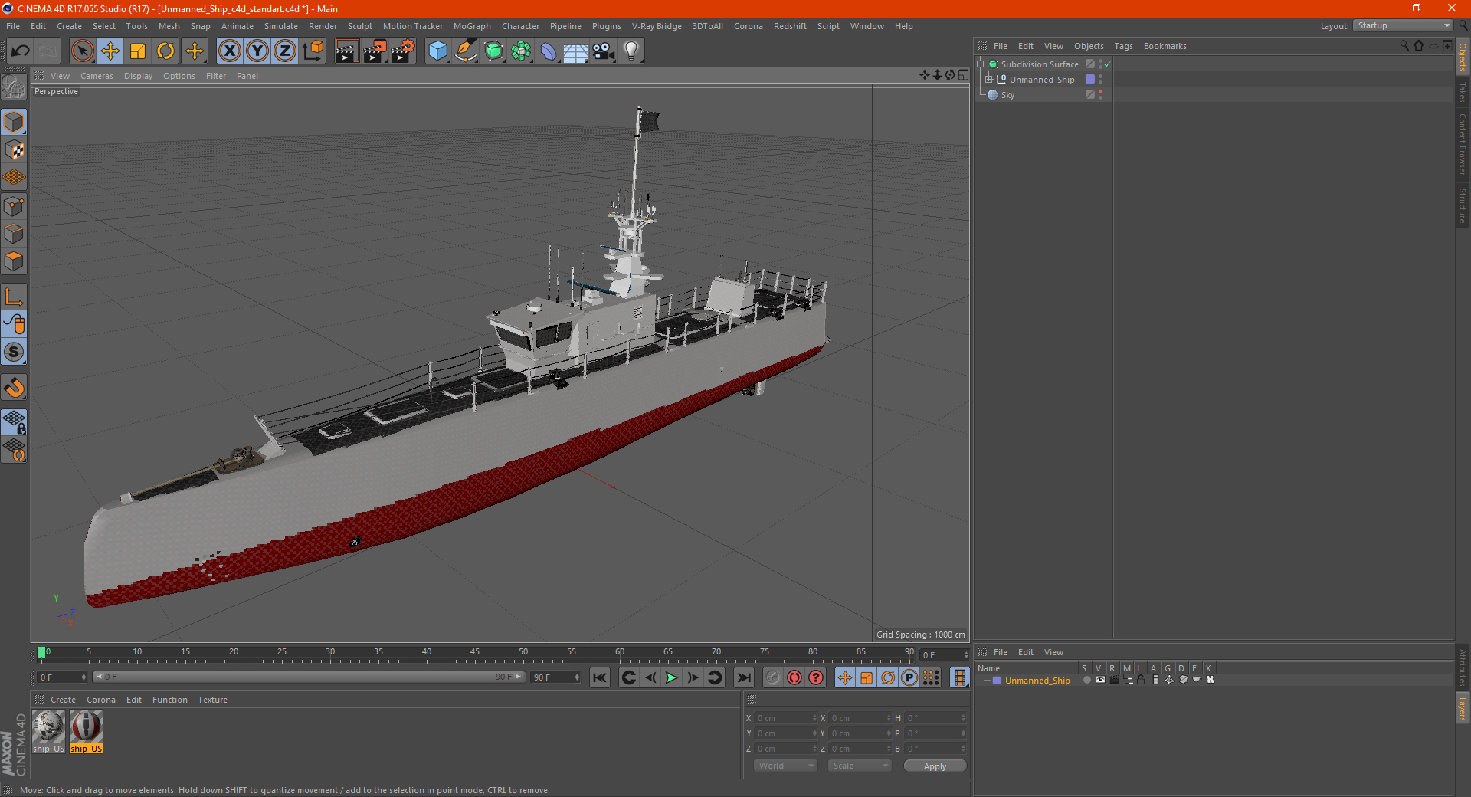Viewport: 1471px width, 797px height.
Task: Toggle Y axis lock
Action: tap(257, 51)
